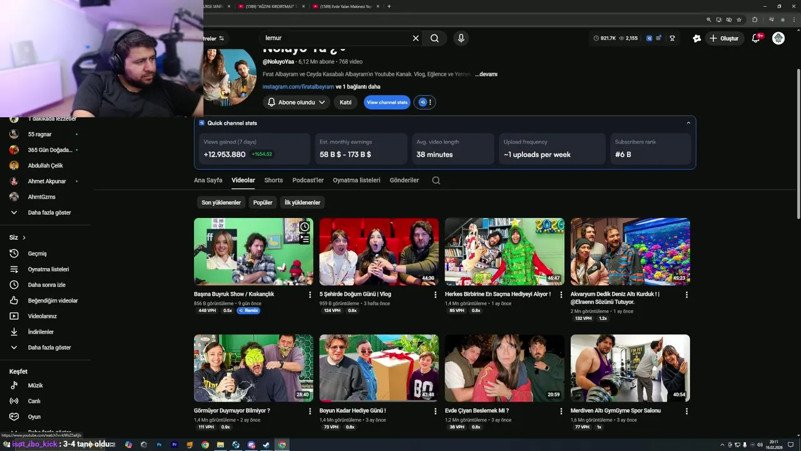Image resolution: width=801 pixels, height=451 pixels.
Task: Clear the search box with the X icon
Action: [416, 38]
